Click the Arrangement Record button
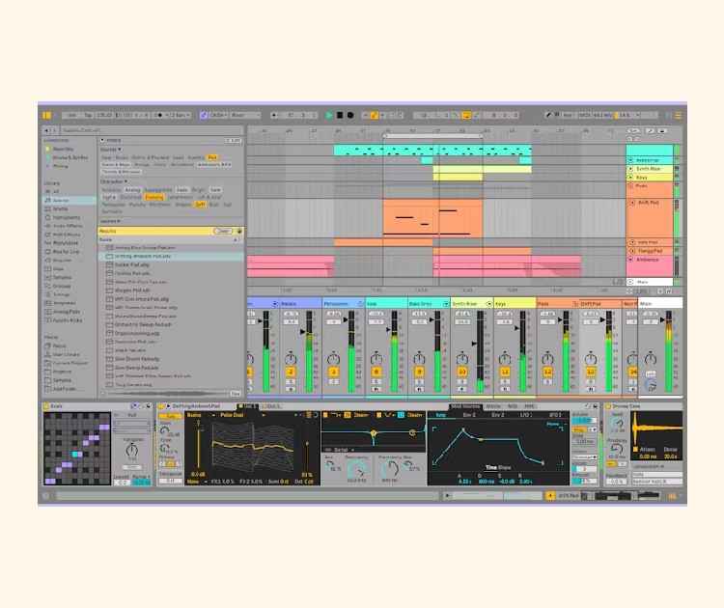The image size is (724, 608). click(x=350, y=115)
